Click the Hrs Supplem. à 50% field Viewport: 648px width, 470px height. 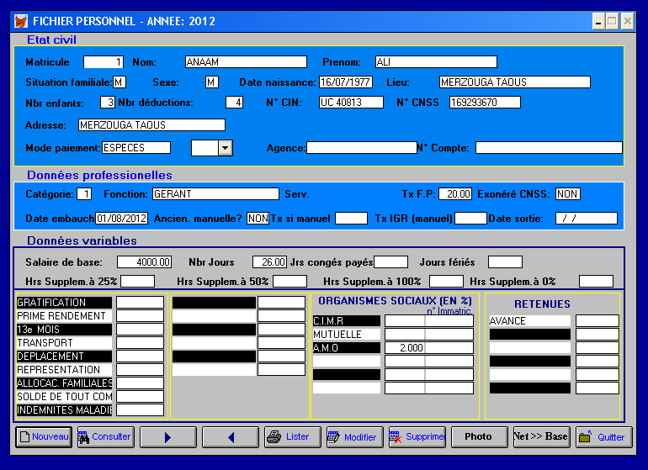(x=290, y=282)
